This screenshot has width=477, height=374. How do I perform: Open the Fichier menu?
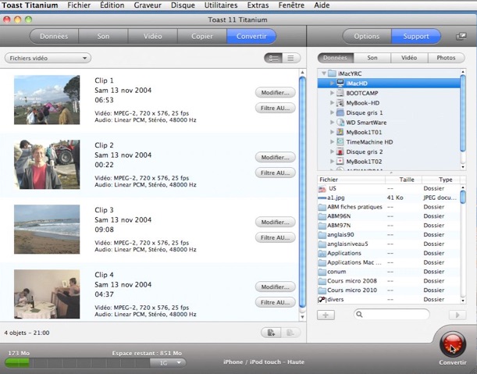tap(79, 5)
